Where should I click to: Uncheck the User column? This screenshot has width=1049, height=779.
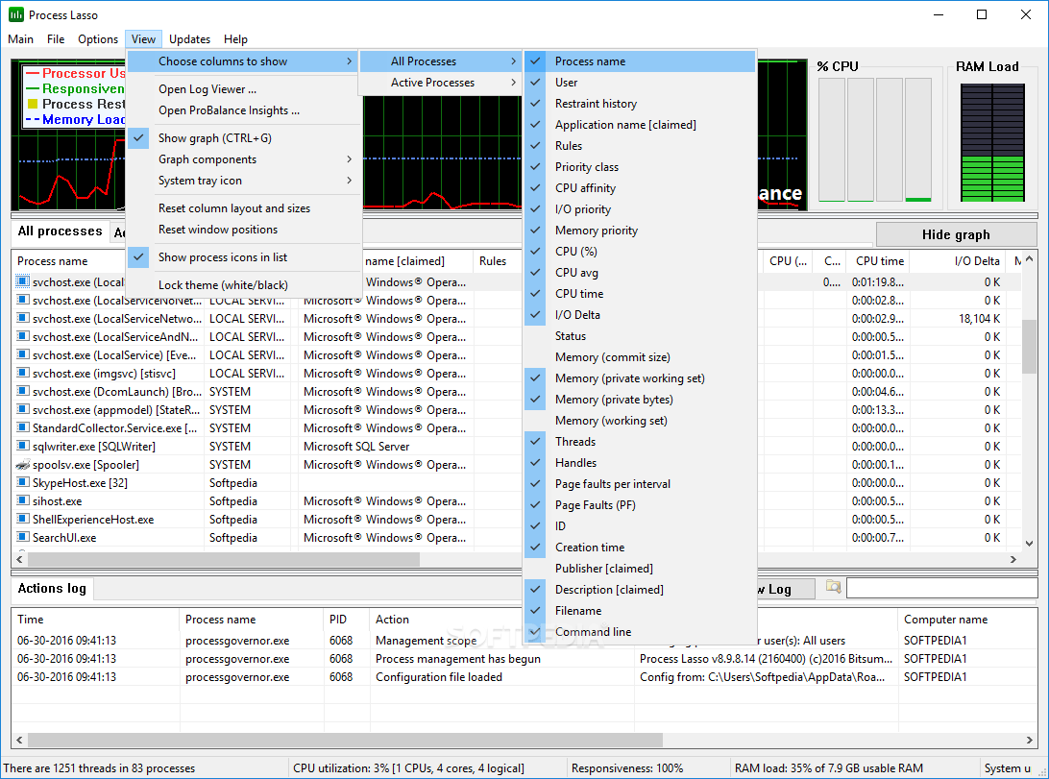[x=640, y=83]
